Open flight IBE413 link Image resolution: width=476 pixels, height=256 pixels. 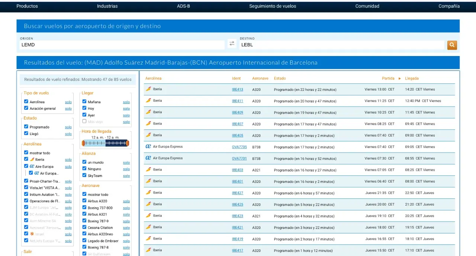[237, 89]
